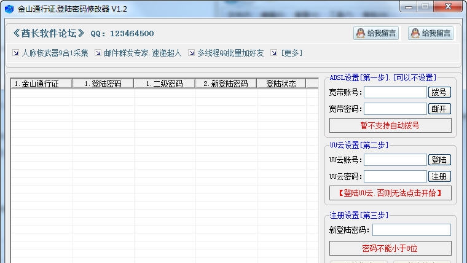Click the 断开 button
467x263 pixels.
click(x=439, y=109)
